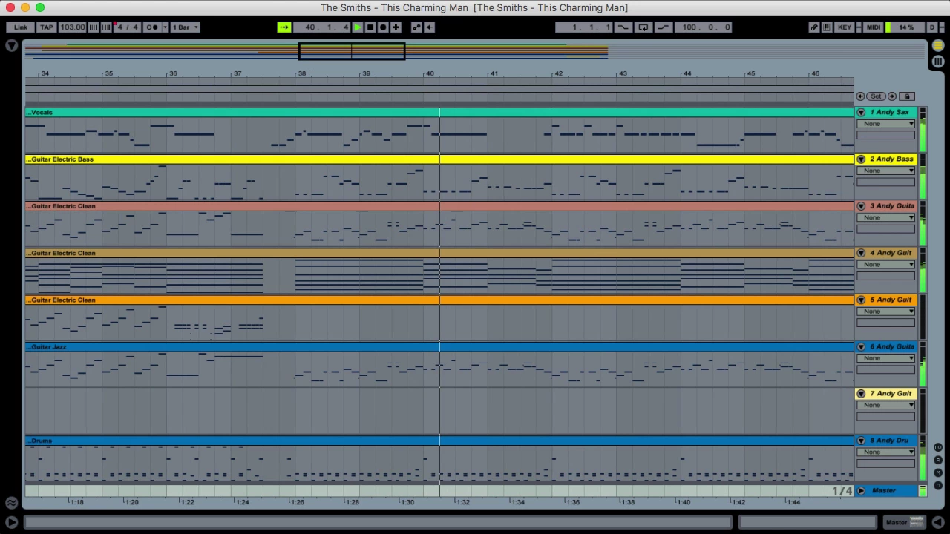Select 6 Andy Guita track title

coord(891,347)
